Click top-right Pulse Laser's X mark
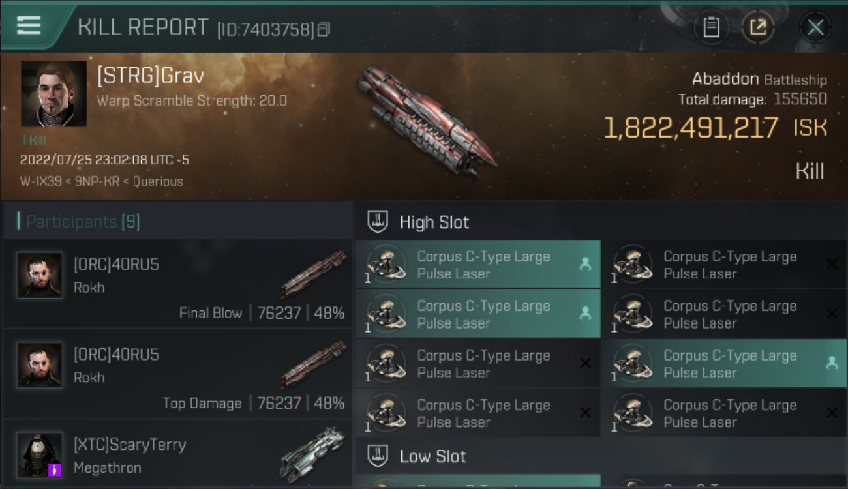 click(832, 264)
